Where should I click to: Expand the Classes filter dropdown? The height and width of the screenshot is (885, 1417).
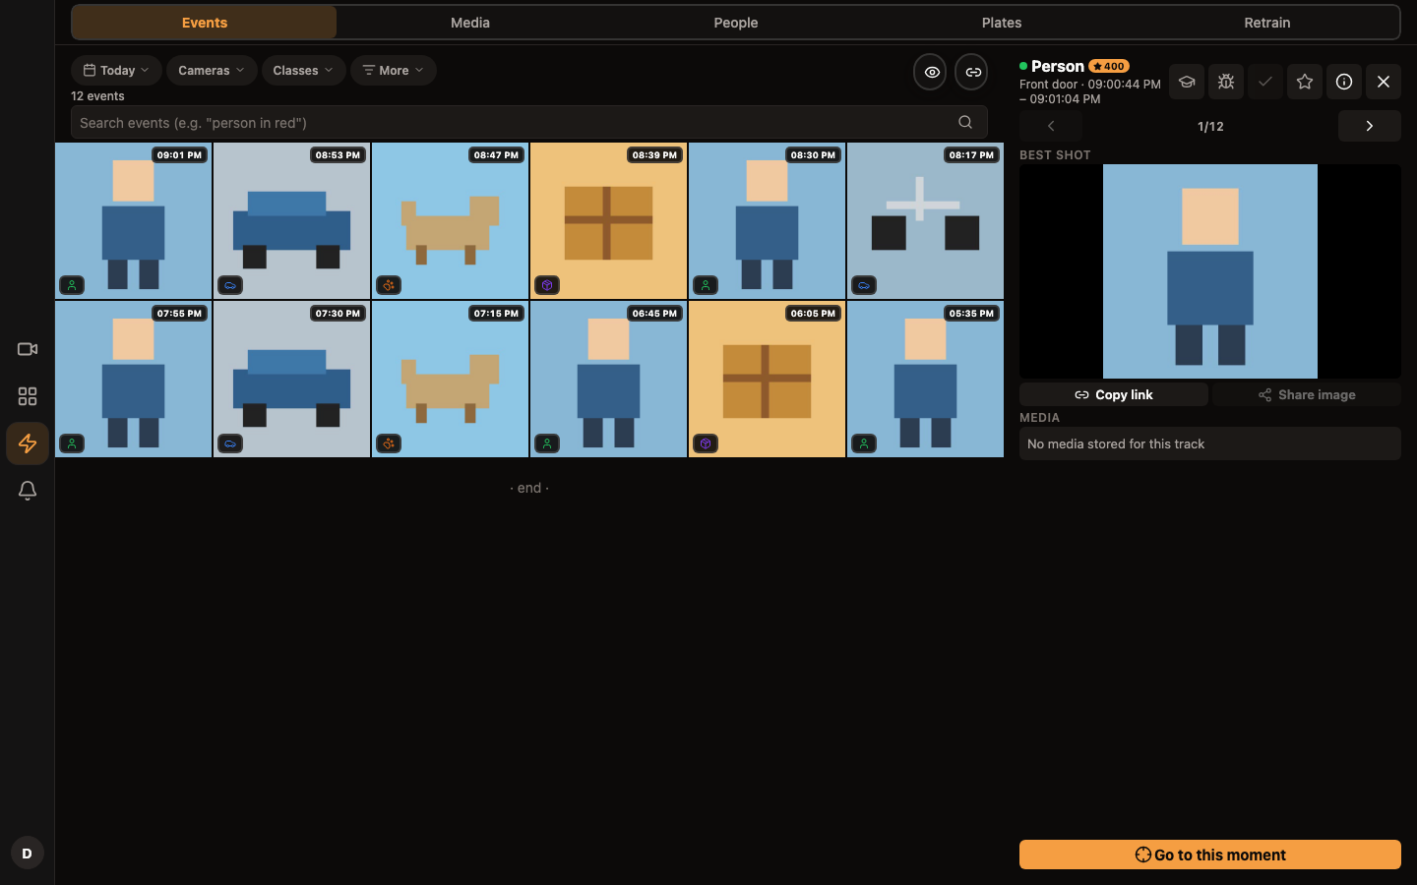tap(303, 70)
